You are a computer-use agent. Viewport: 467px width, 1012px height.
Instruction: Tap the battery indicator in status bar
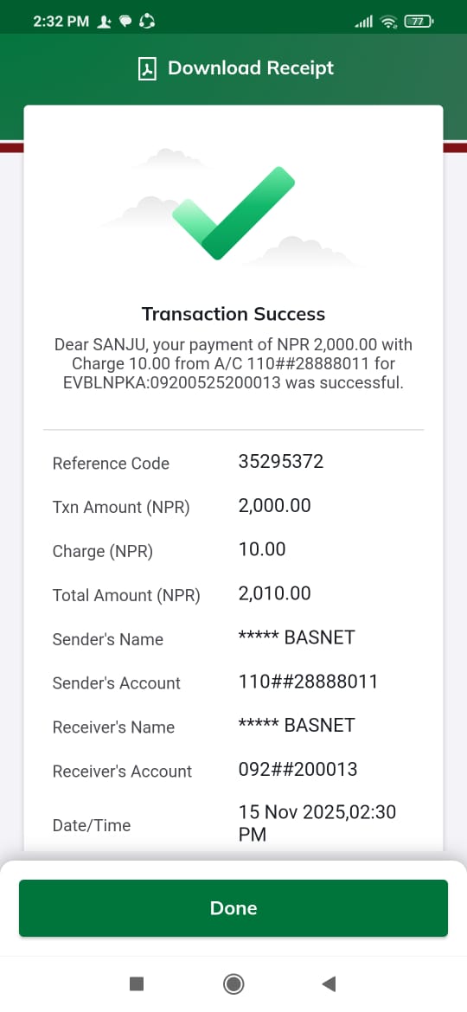(419, 22)
